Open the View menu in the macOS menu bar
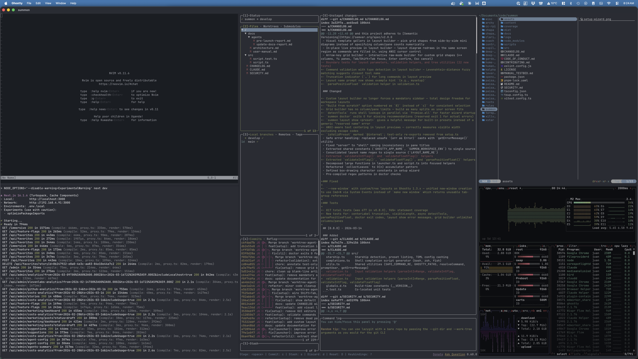The height and width of the screenshot is (359, 638). coord(48,3)
